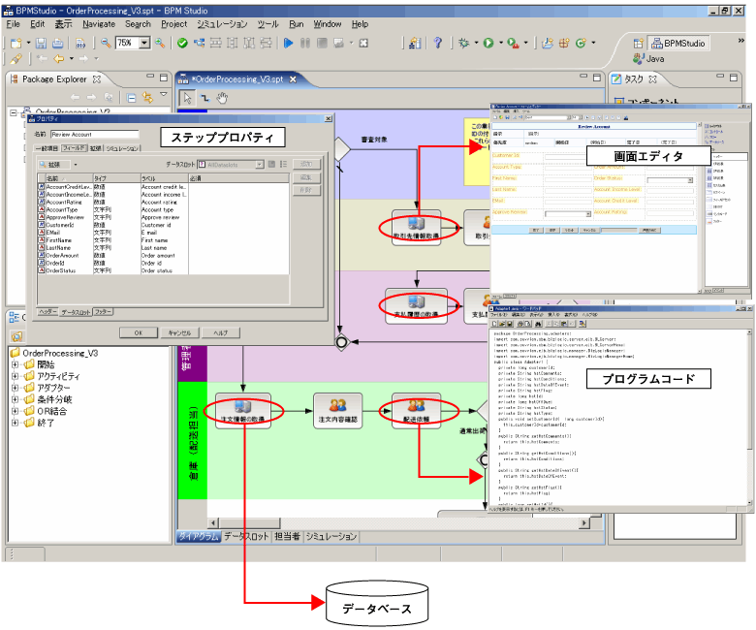Click the New Java Class green C icon
Image resolution: width=756 pixels, height=630 pixels.
tap(581, 44)
